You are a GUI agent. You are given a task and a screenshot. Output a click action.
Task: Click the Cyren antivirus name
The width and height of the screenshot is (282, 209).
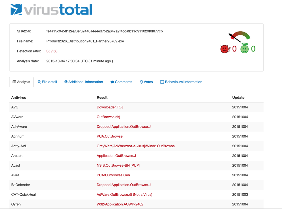[x=16, y=204]
